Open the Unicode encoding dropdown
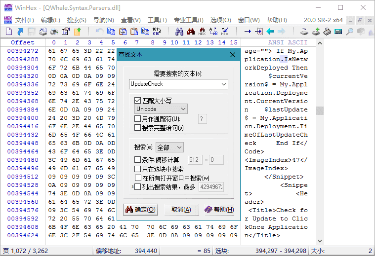The height and width of the screenshot is (256, 375). pyautogui.click(x=161, y=109)
